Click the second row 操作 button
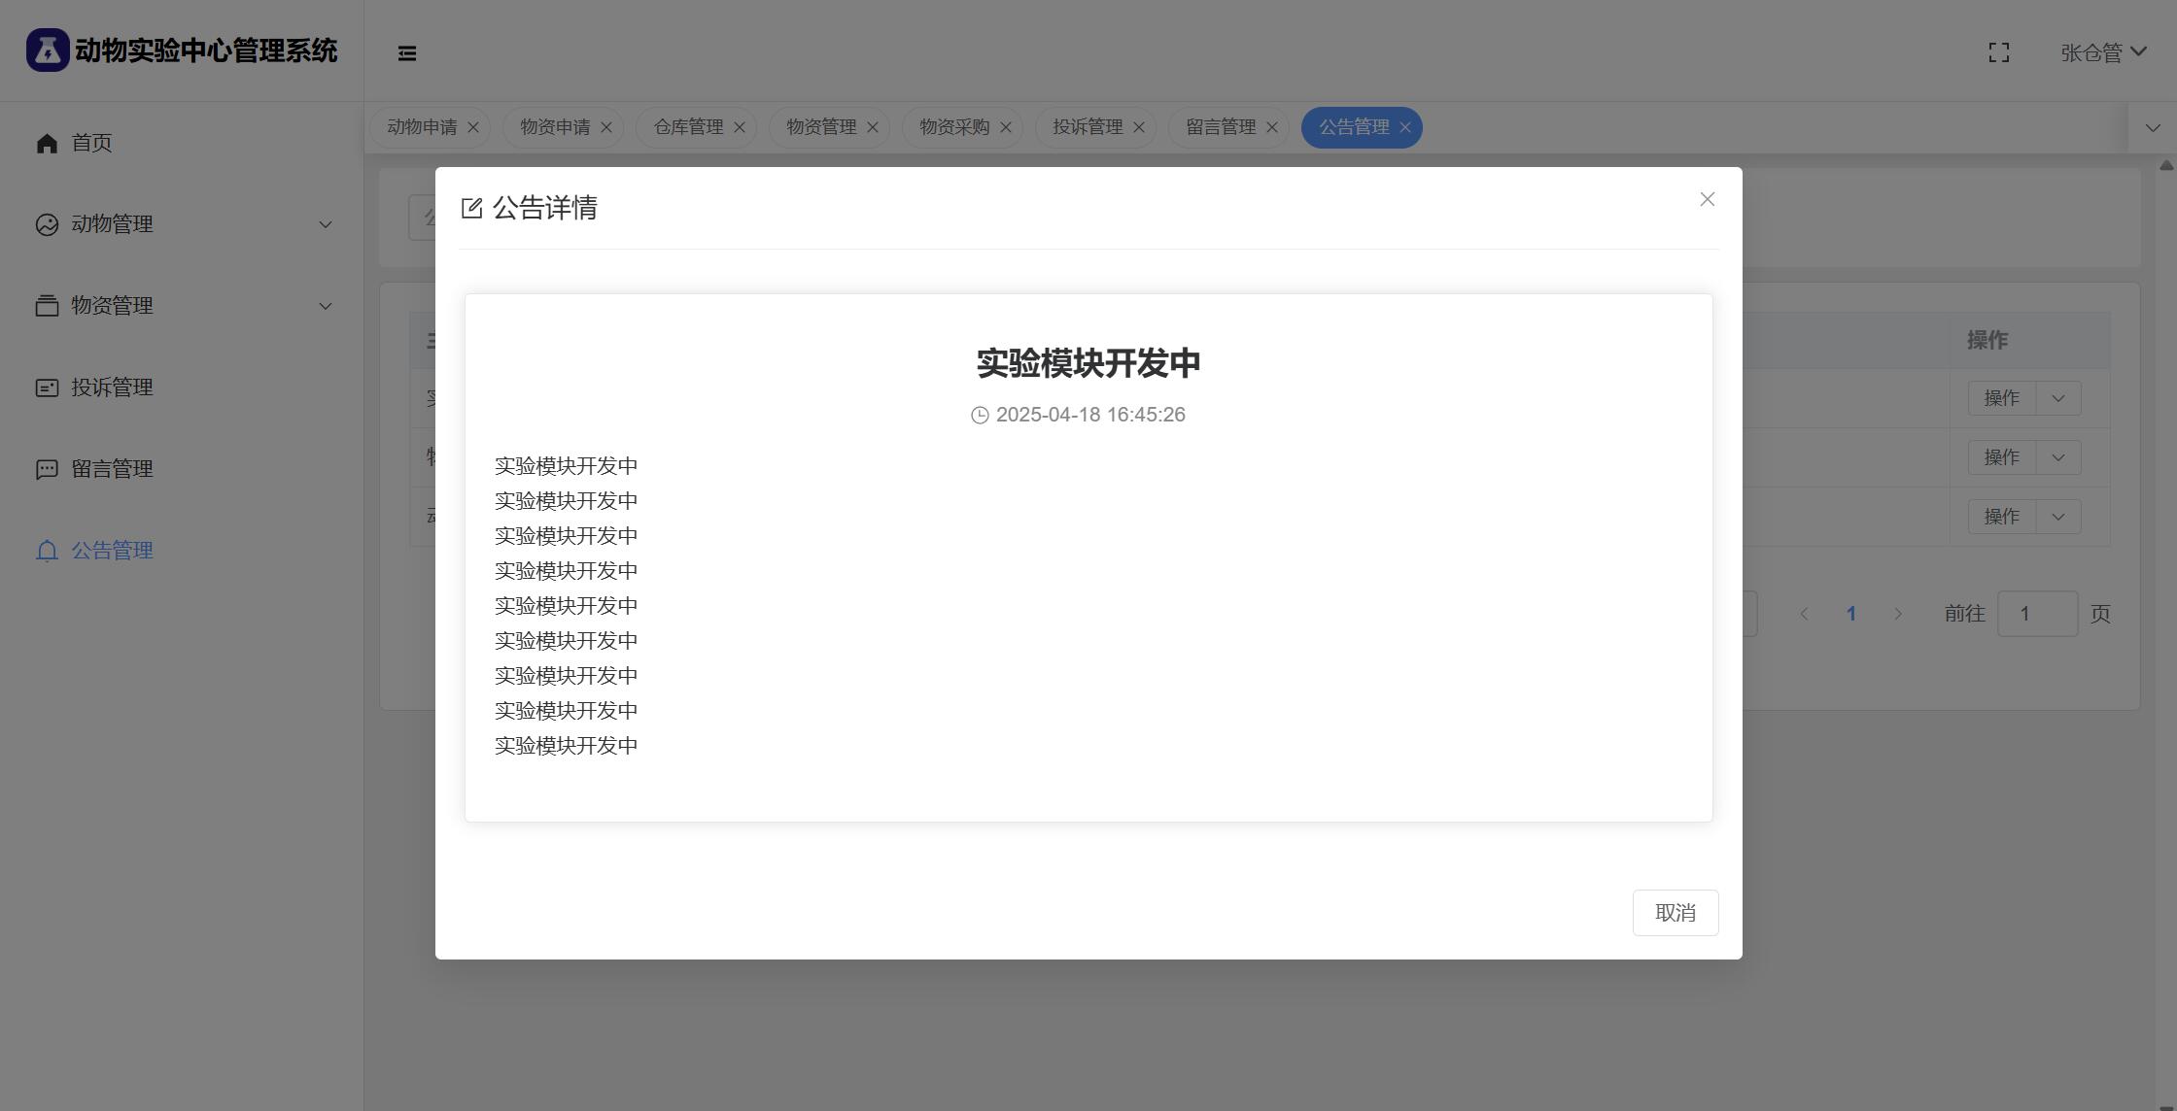The image size is (2177, 1111). click(2001, 457)
